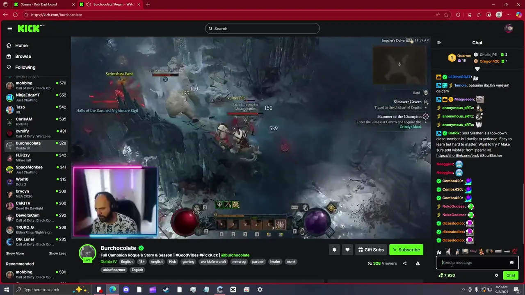Open Edge favorites list icon
The image size is (525, 295).
(479, 15)
